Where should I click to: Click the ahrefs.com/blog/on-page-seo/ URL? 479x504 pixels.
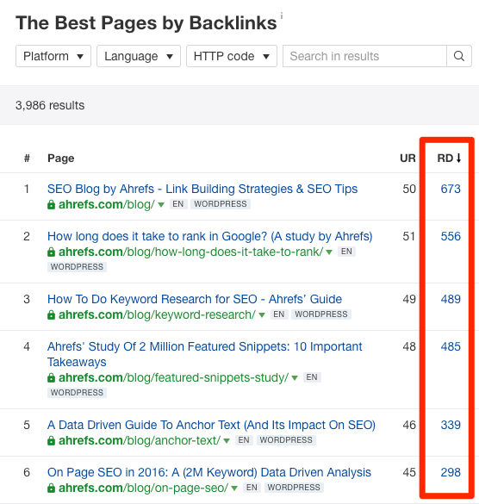click(x=143, y=488)
